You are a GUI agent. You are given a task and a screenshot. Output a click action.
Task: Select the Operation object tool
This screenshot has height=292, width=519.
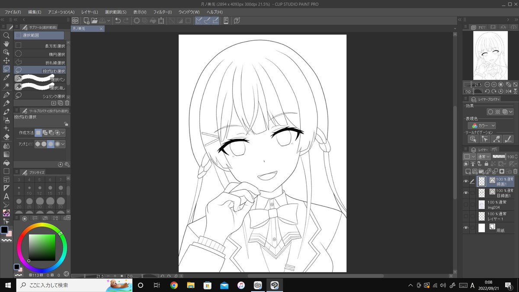point(6,52)
